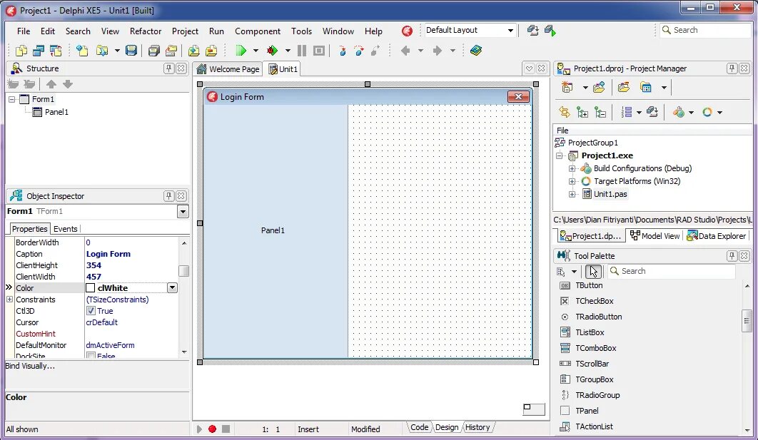Switch to the History tab

(477, 427)
